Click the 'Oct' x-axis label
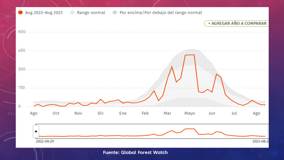The height and width of the screenshot is (160, 284). pos(56,113)
